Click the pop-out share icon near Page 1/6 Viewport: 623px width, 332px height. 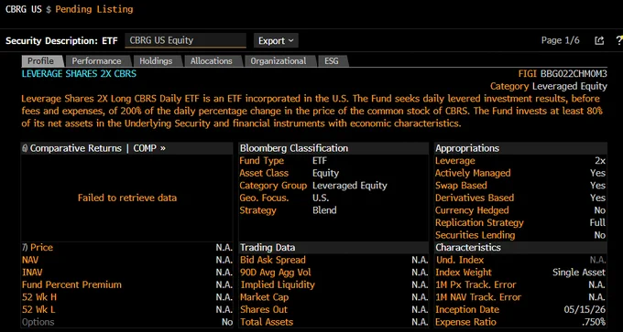pyautogui.click(x=599, y=40)
